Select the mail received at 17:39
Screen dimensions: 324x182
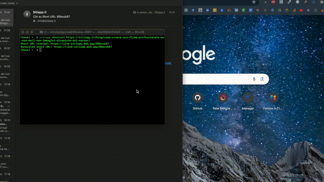(6, 36)
